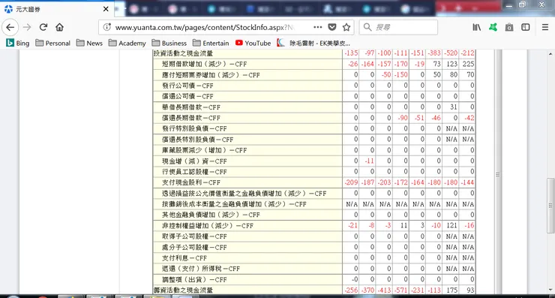
Task: Select the 發行特別股負債－CFF row label
Action: click(194, 128)
